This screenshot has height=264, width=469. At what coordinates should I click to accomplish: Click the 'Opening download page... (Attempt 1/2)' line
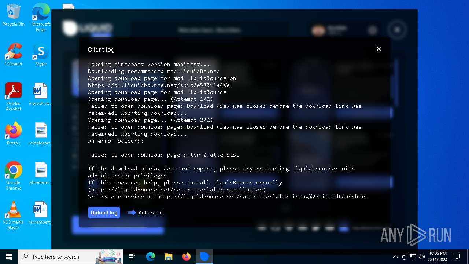pos(150,99)
